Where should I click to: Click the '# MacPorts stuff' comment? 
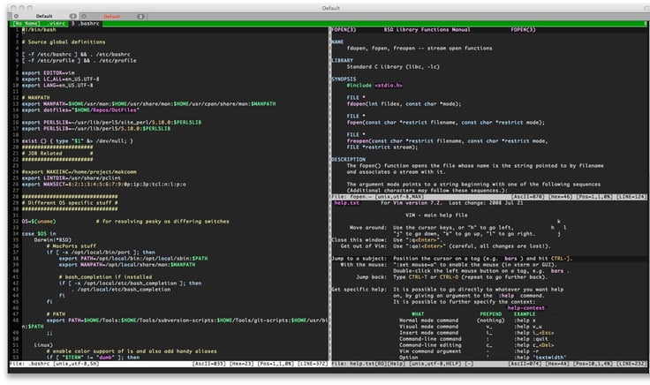click(72, 246)
